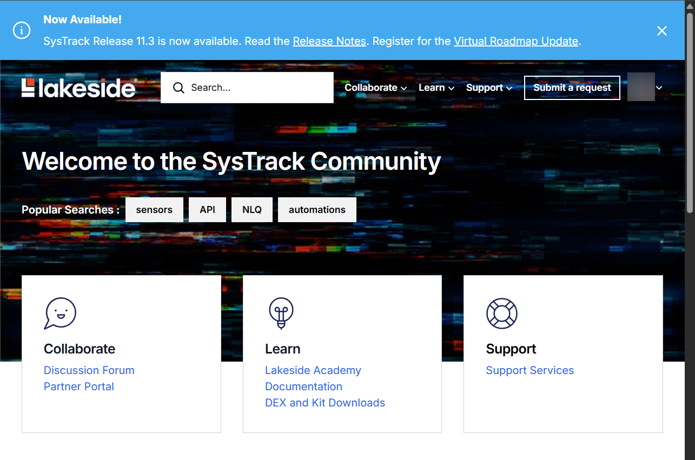The image size is (695, 460).
Task: Click the Lakeside logo
Action: [x=79, y=88]
